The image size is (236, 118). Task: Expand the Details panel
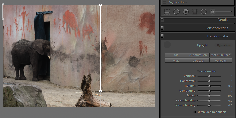(233, 20)
